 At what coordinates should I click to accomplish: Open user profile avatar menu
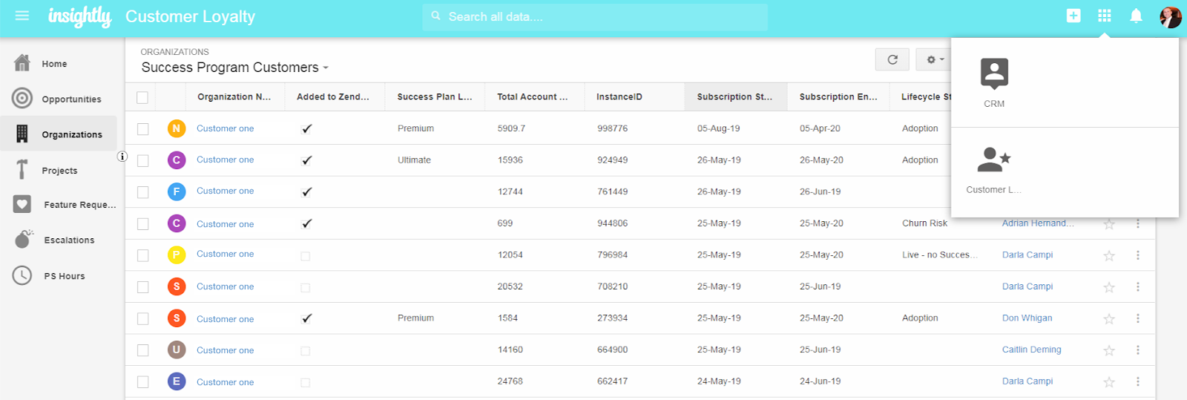click(x=1170, y=16)
